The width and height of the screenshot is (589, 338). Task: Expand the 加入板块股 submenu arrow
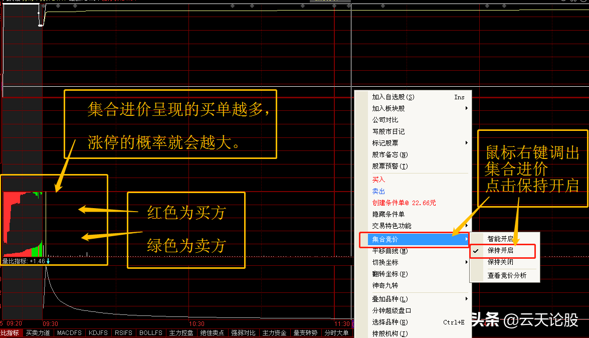coord(467,108)
